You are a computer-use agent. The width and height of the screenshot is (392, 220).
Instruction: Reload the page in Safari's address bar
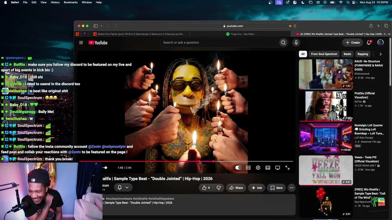pyautogui.click(x=295, y=26)
